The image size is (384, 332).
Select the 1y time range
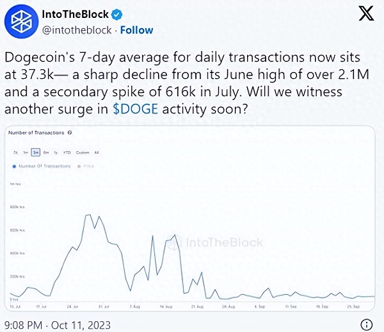(x=56, y=152)
